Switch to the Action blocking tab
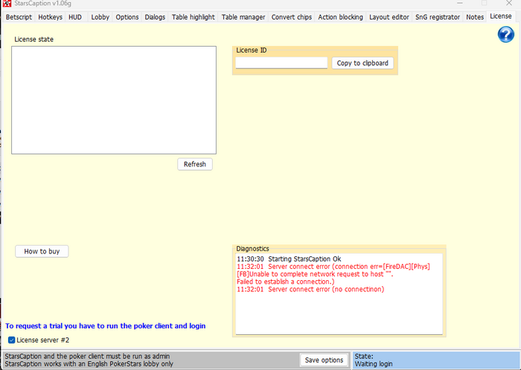The height and width of the screenshot is (370, 521). (340, 17)
